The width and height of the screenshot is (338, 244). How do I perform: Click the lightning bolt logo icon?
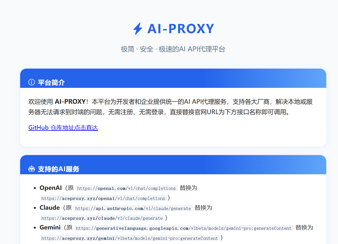(138, 28)
